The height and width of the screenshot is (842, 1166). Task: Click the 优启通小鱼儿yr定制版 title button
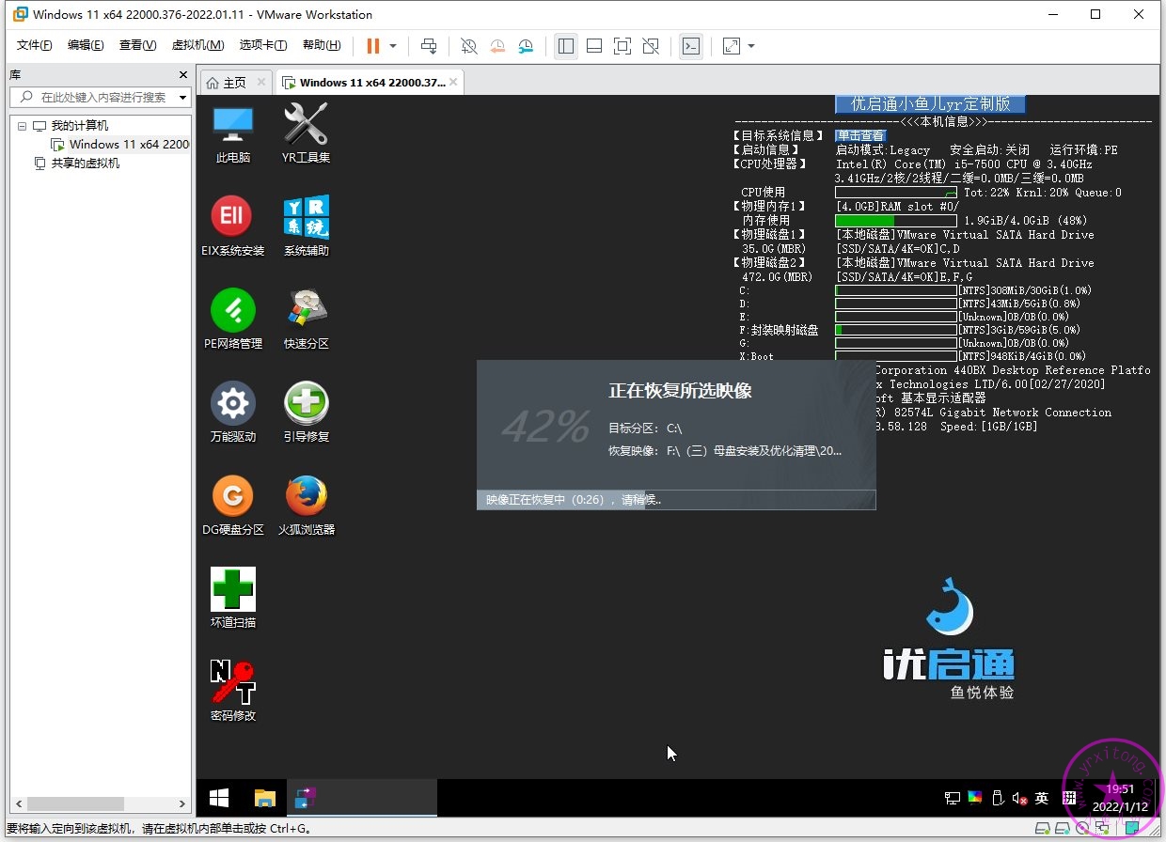point(930,104)
